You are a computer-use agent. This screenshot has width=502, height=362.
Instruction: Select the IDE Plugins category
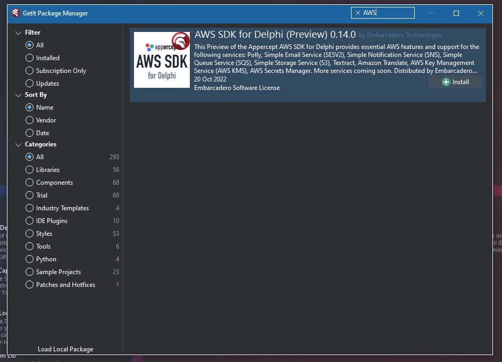[x=46, y=221]
